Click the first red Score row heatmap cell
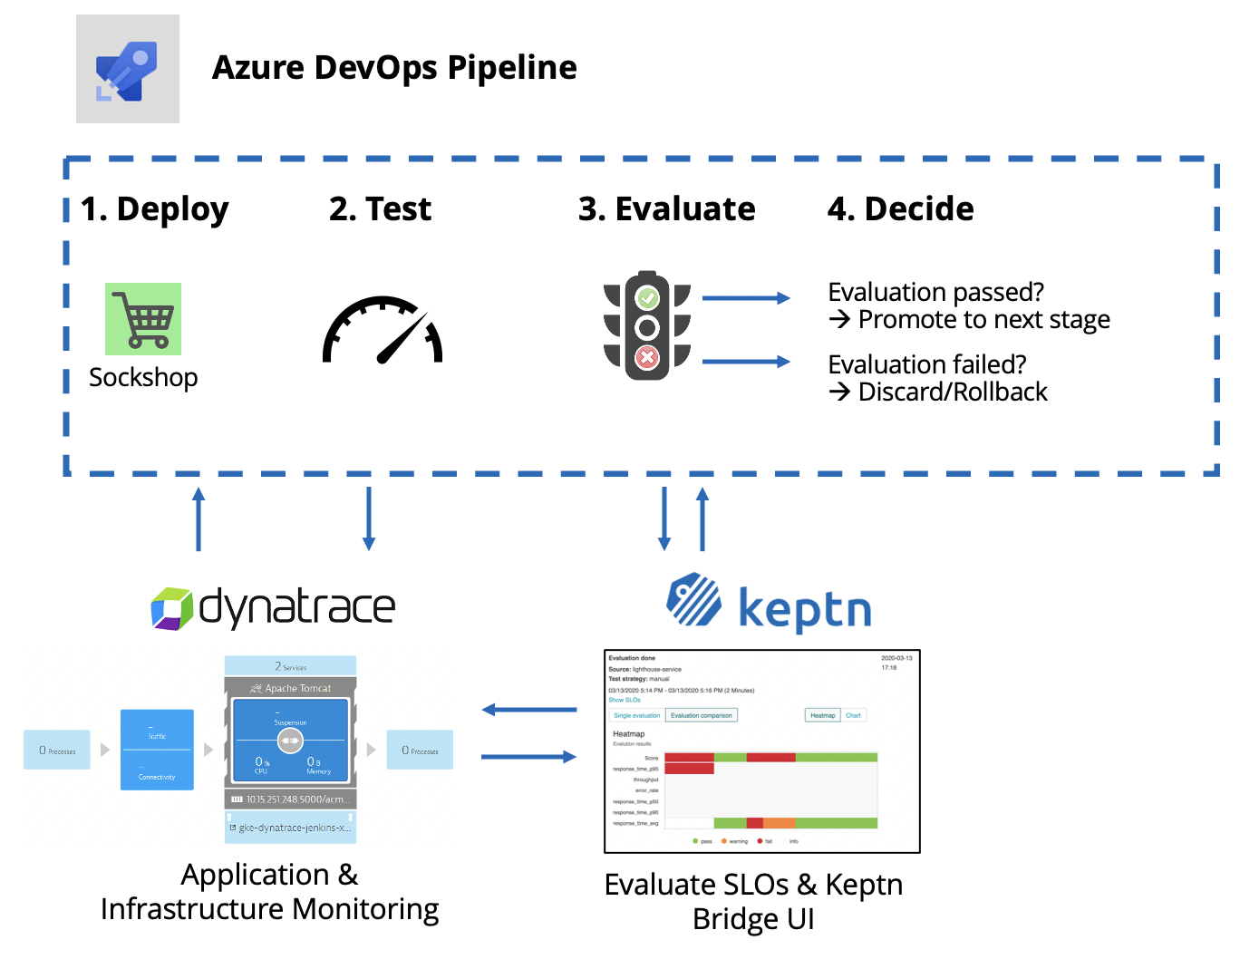 (x=690, y=758)
